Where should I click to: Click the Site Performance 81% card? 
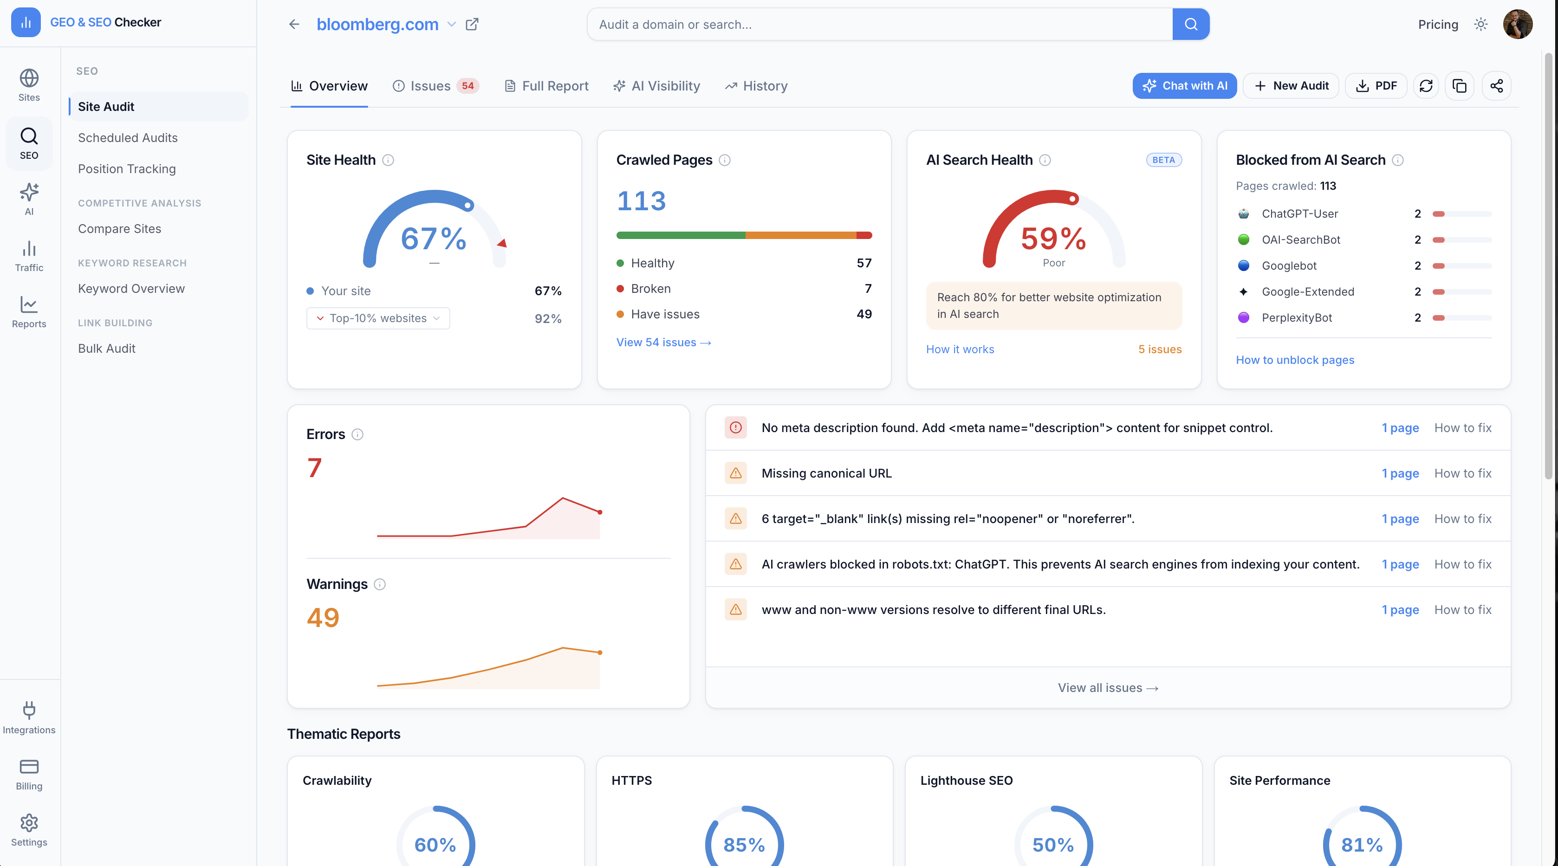[1362, 810]
